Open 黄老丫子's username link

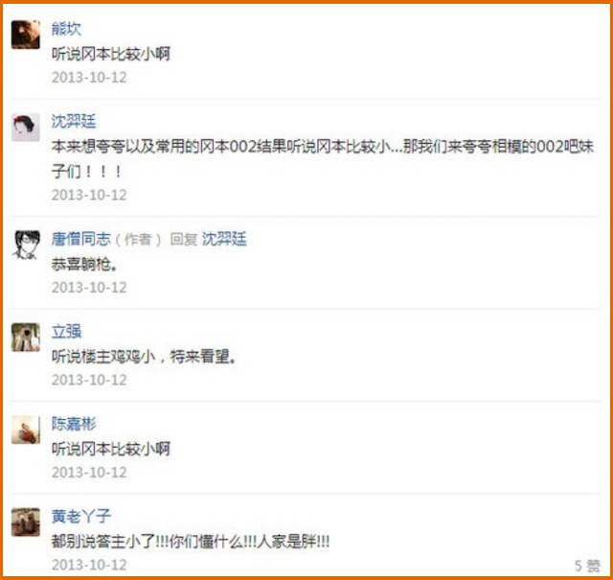[x=80, y=516]
